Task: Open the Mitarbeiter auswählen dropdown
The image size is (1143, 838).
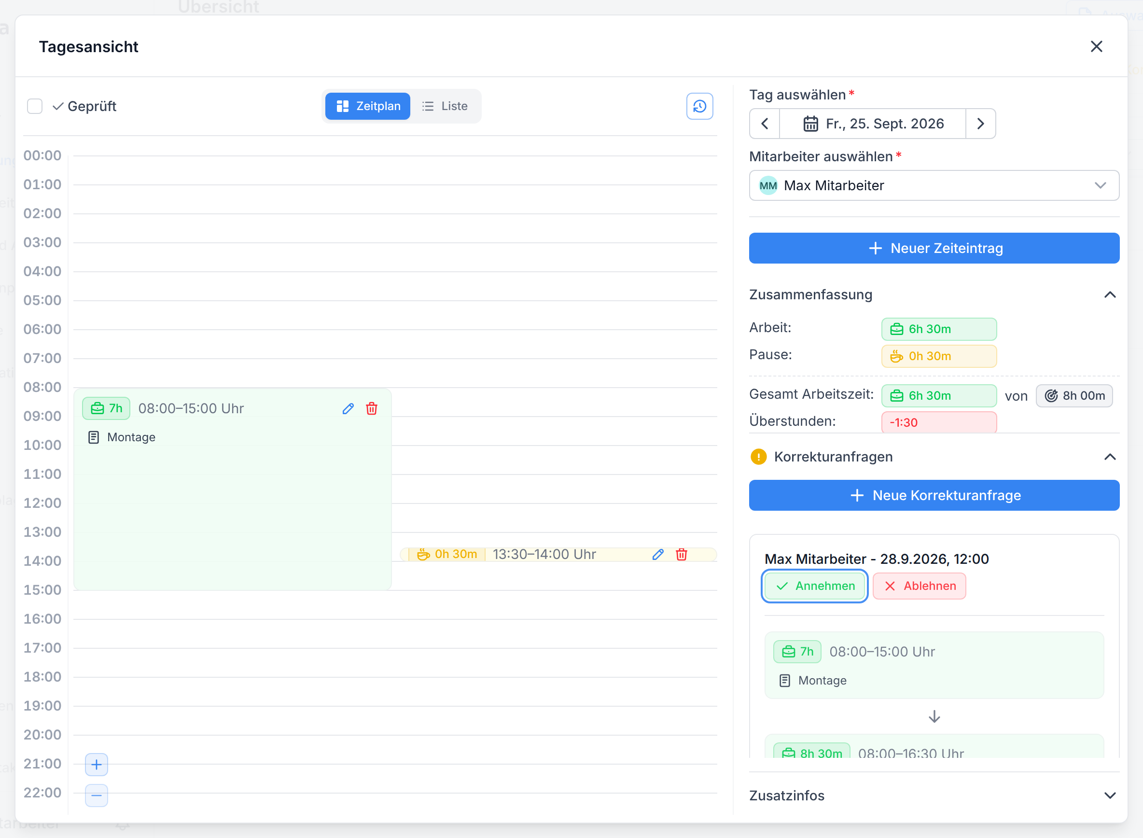Action: [x=934, y=186]
